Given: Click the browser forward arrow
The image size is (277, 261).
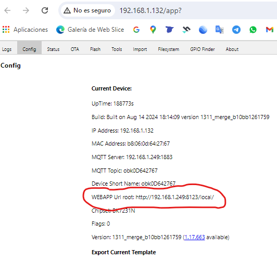Looking at the screenshot, I should point(26,10).
